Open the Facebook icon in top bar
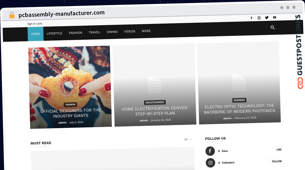Screen dimensions: 305x170 [x=251, y=18]
